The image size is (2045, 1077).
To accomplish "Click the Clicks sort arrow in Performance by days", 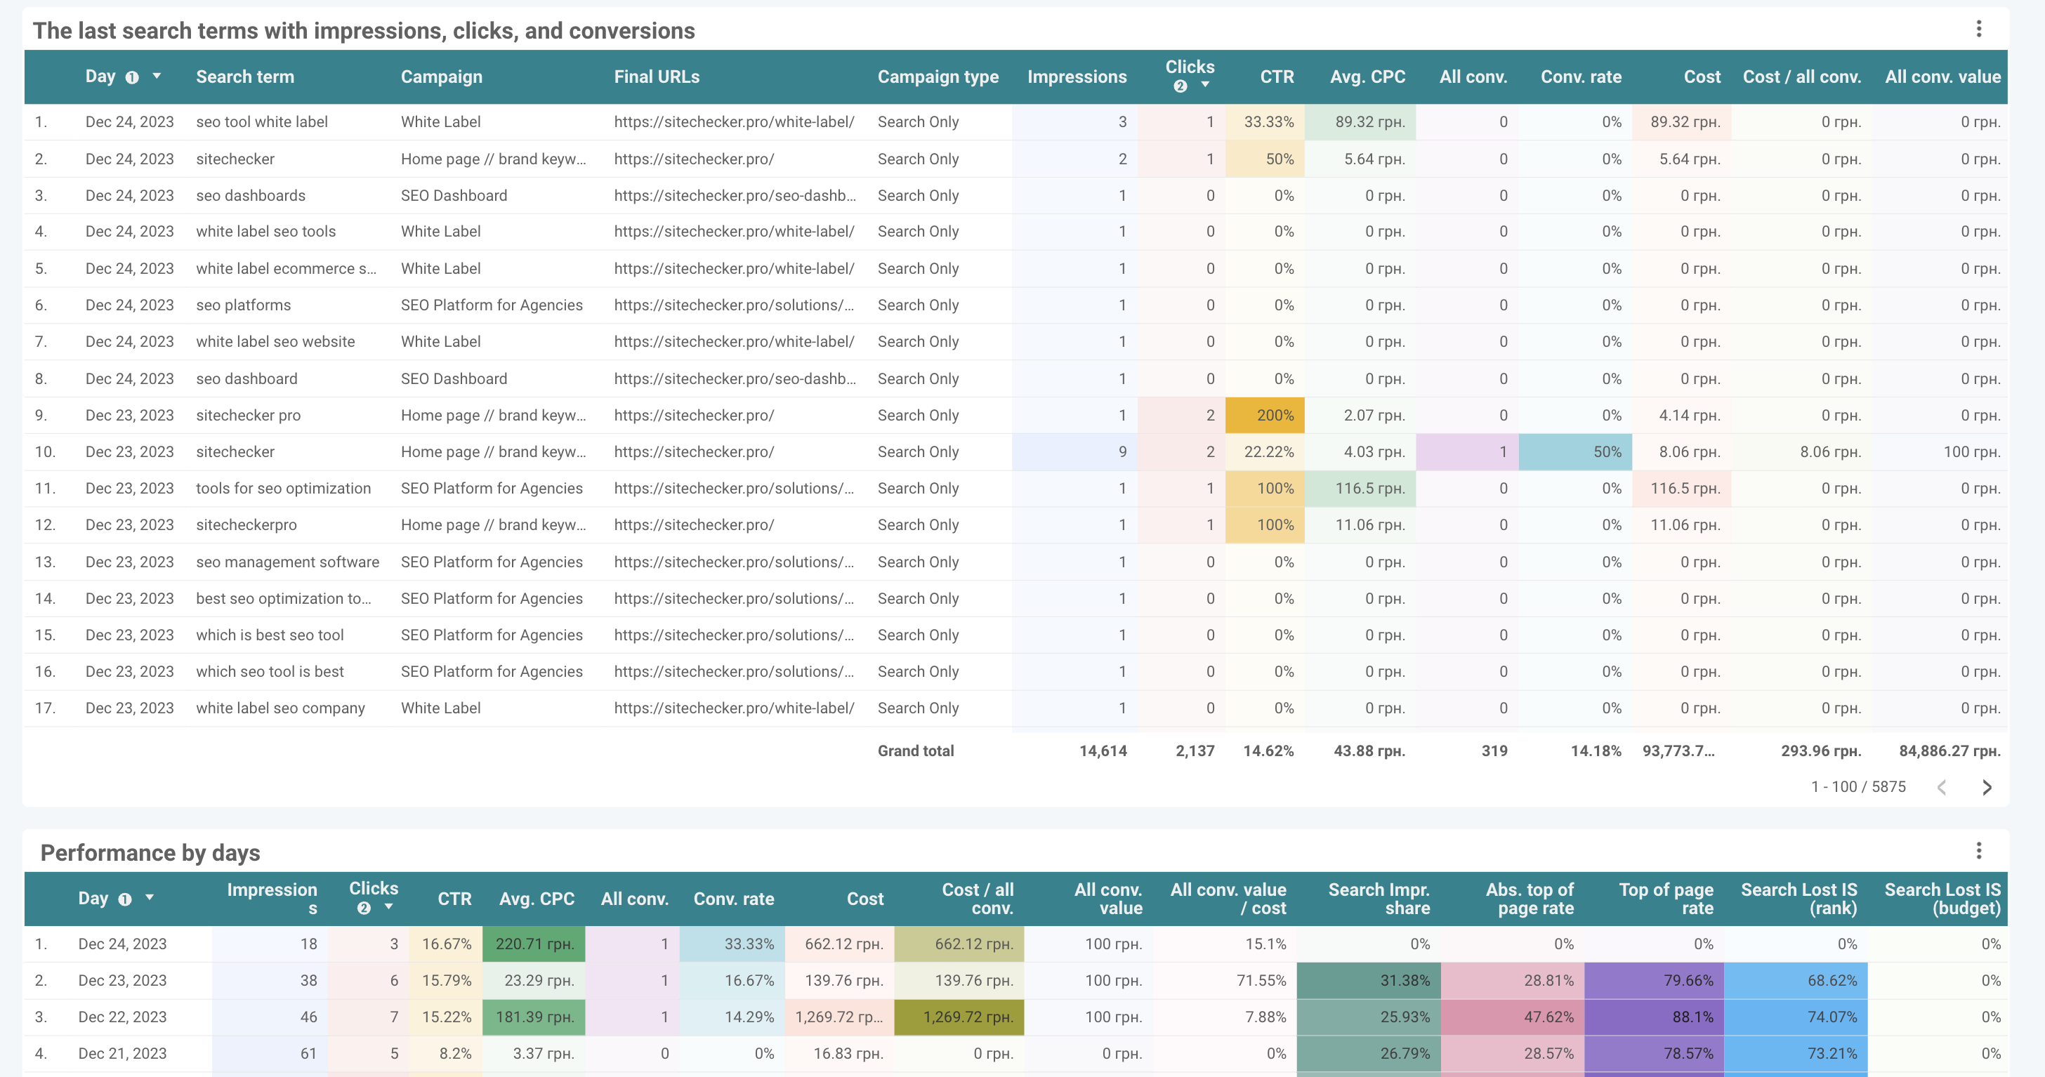I will tap(388, 907).
